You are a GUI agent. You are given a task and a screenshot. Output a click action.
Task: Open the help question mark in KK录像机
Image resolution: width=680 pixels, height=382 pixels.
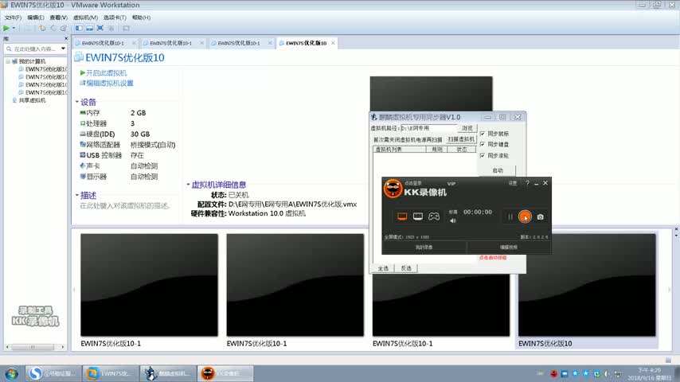[527, 183]
